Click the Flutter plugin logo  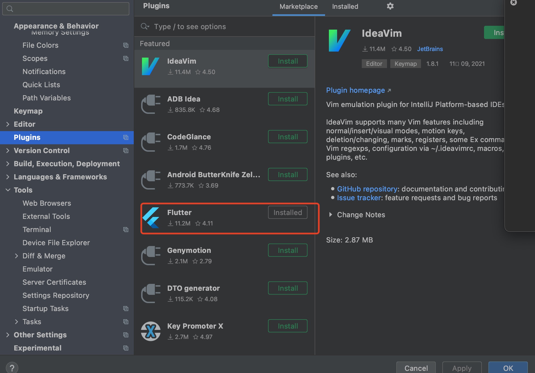(151, 217)
